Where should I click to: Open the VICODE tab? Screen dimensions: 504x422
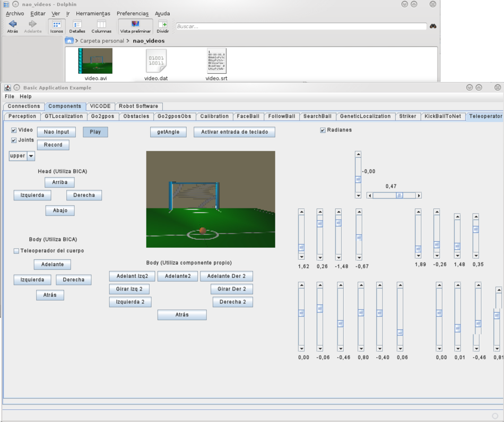click(x=100, y=106)
